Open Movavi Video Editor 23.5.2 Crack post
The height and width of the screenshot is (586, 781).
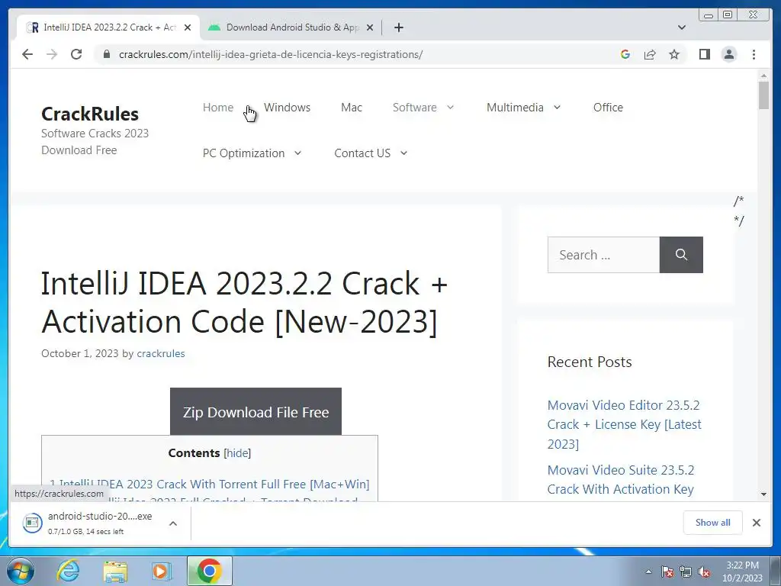point(624,424)
